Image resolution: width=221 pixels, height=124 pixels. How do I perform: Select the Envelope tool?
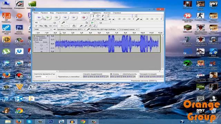pyautogui.click(x=98, y=16)
